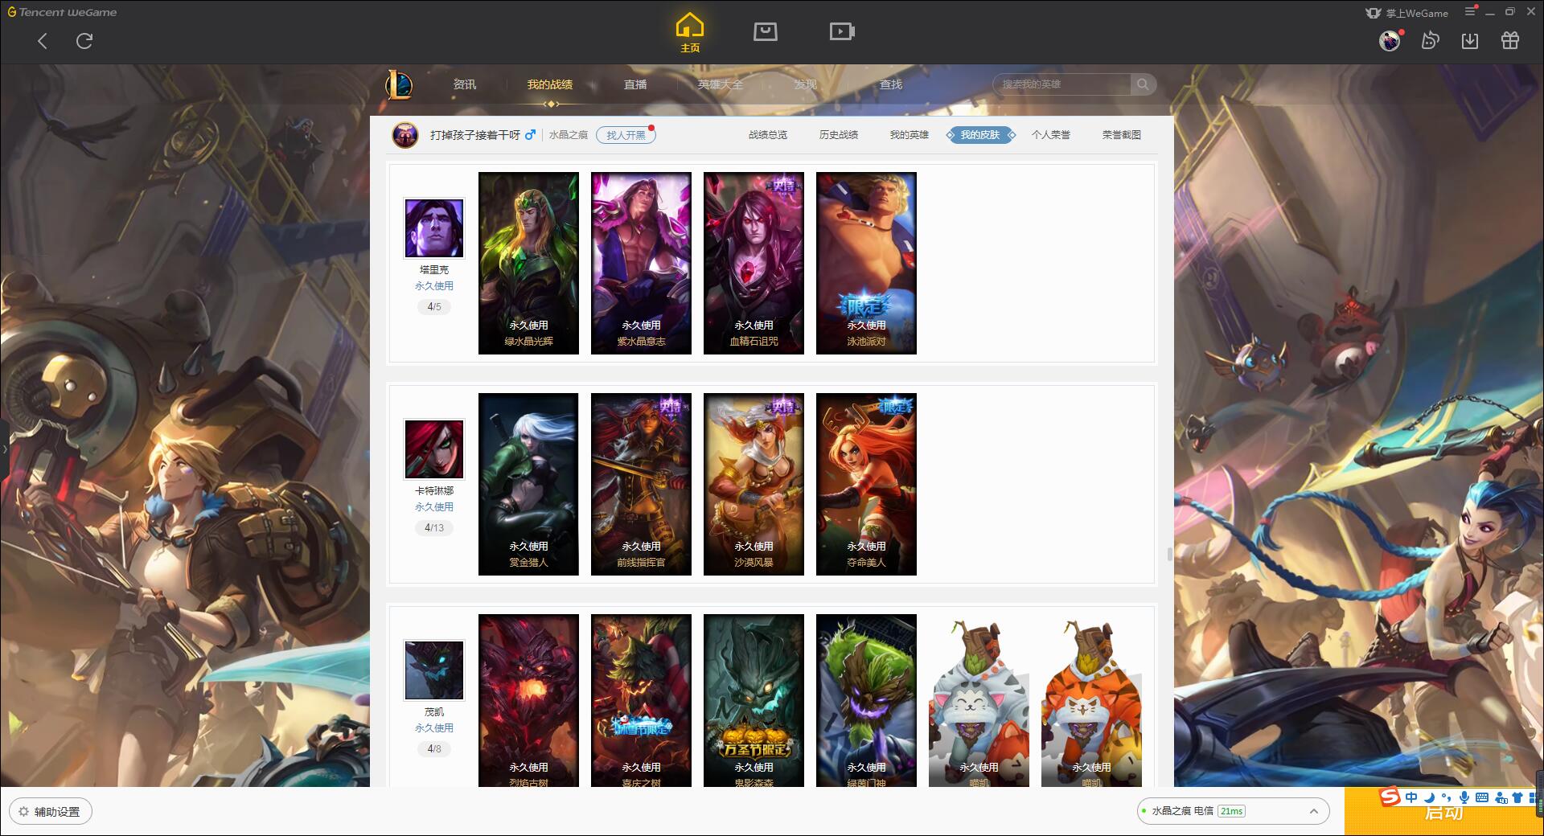Switch to the 发现 tab
Screen dimensions: 1544x836
806,84
